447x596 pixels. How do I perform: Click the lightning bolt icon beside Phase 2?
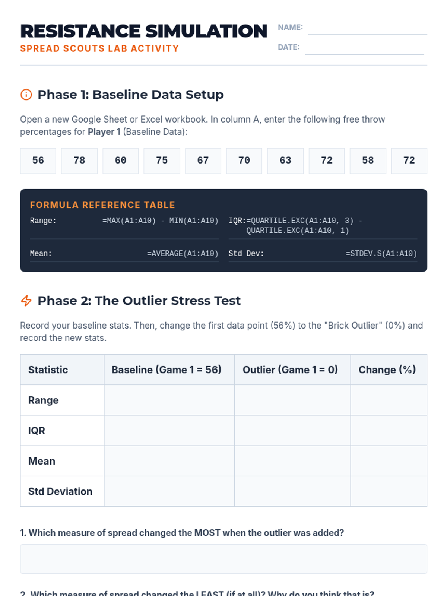coord(26,301)
